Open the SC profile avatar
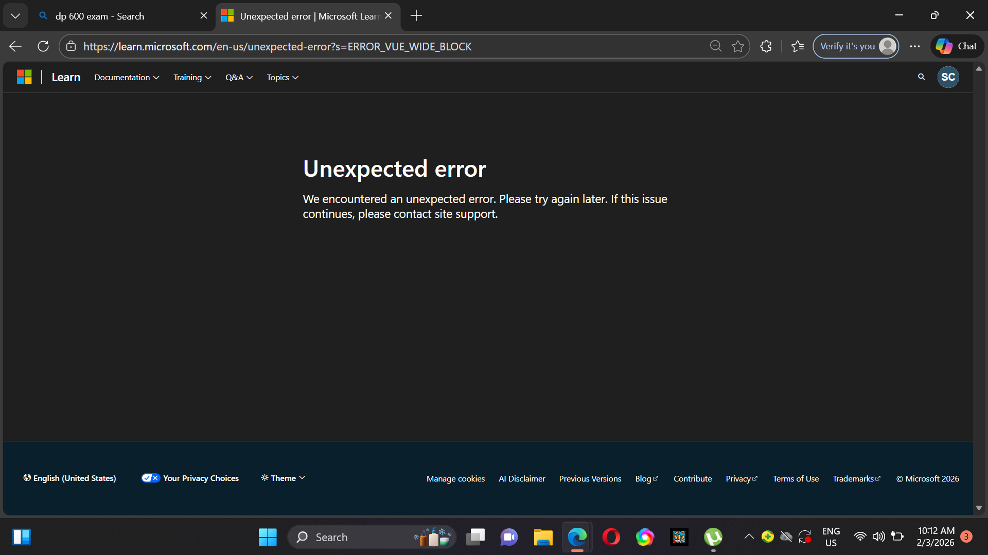Viewport: 988px width, 555px height. pyautogui.click(x=948, y=77)
